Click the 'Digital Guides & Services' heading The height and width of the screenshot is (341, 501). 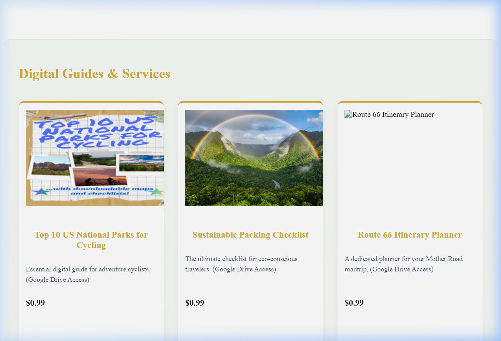click(95, 73)
